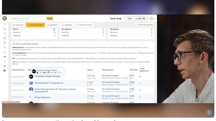
Task: Click the Академия Студии Чижова avatar in table row
Action: coord(31,76)
